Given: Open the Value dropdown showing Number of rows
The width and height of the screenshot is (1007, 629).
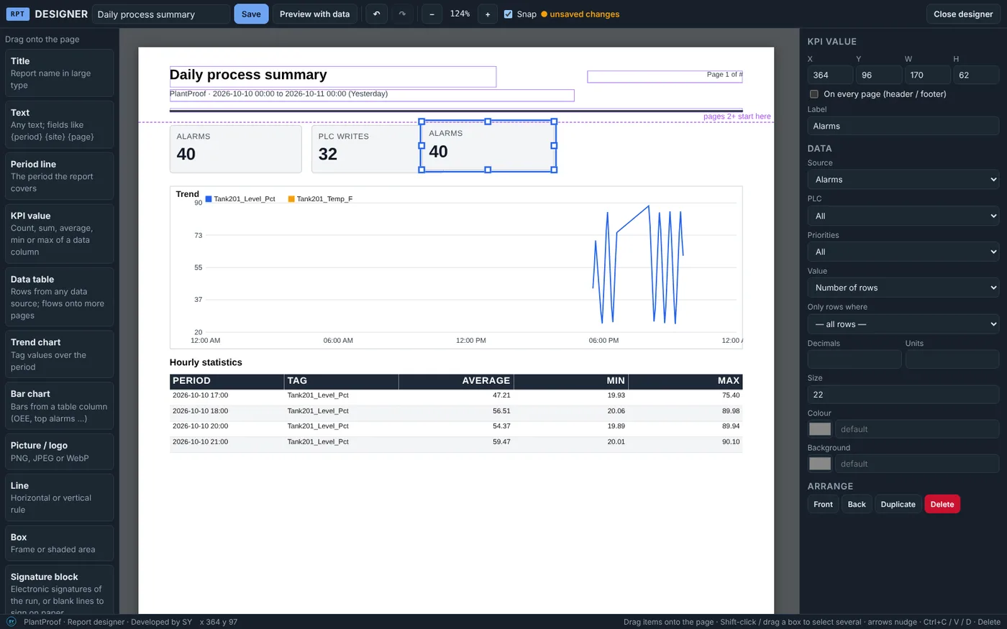Looking at the screenshot, I should click(903, 288).
